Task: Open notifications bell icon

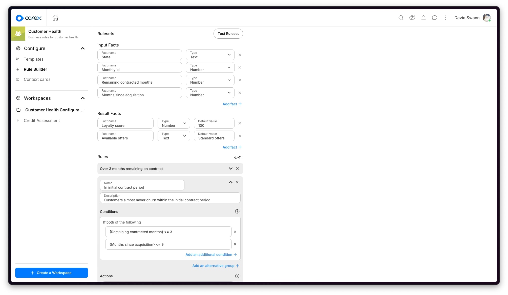Action: (423, 18)
